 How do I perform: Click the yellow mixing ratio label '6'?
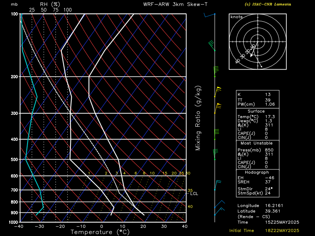136,173
